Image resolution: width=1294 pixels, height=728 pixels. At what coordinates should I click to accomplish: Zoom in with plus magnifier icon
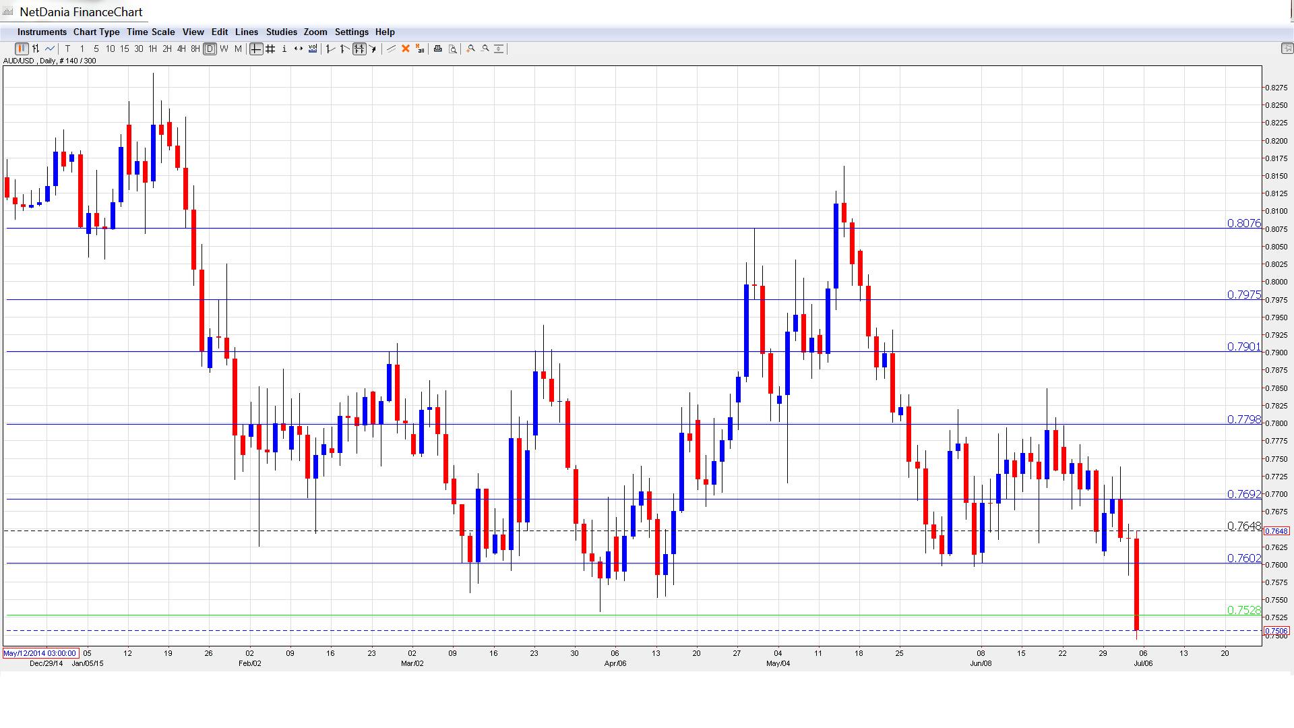471,49
